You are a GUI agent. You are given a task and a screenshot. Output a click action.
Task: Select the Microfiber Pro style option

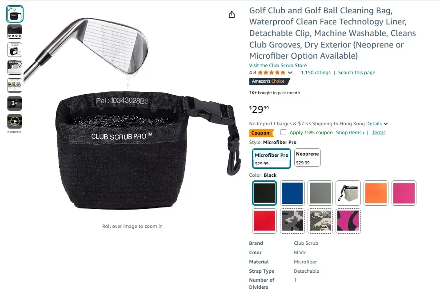pos(272,159)
